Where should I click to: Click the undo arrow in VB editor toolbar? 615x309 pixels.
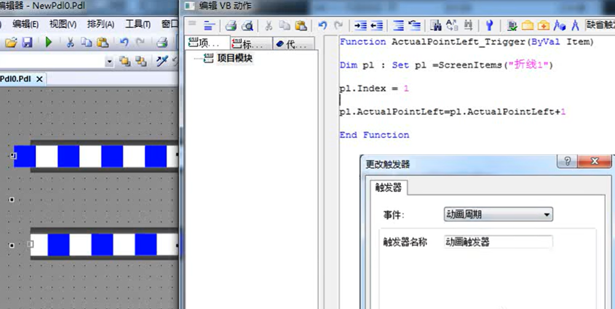point(322,25)
